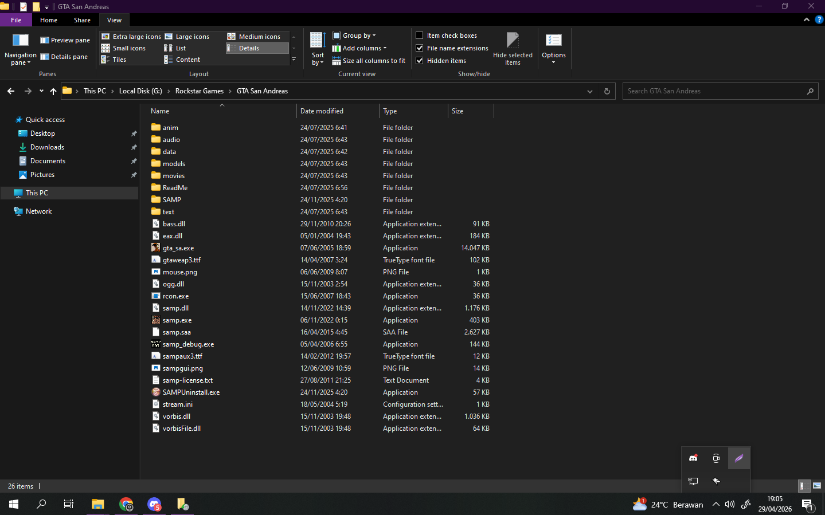Collapse the hidden tray icons chevron
Image resolution: width=825 pixels, height=515 pixels.
715,505
